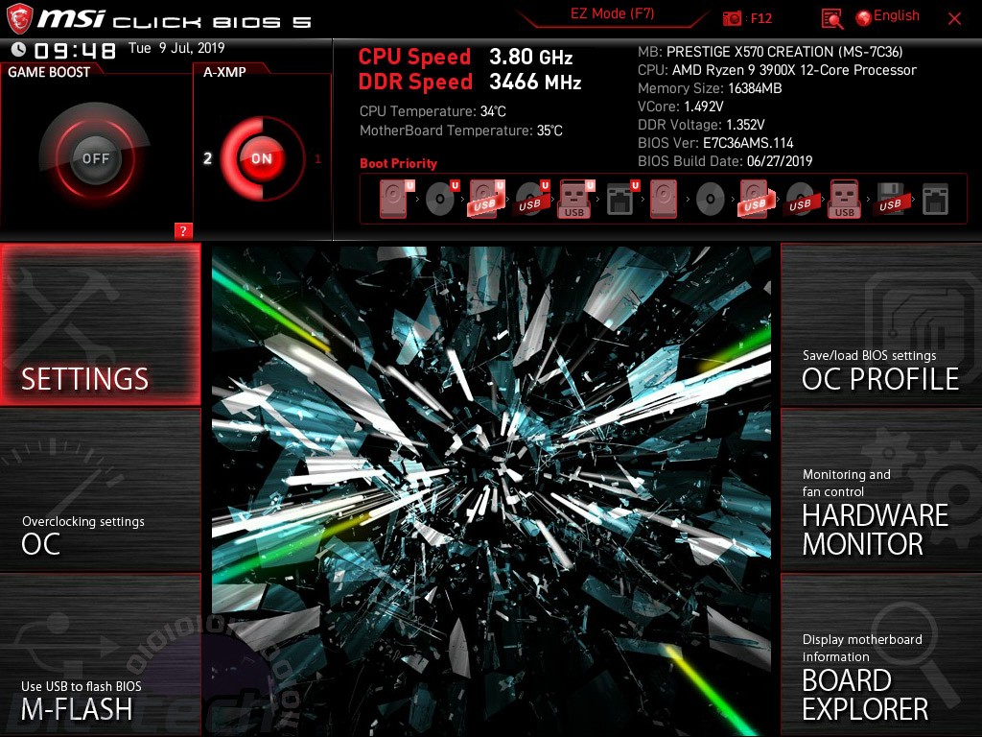
Task: Open M-FLASH to flash BIOS via USB
Action: [x=100, y=654]
